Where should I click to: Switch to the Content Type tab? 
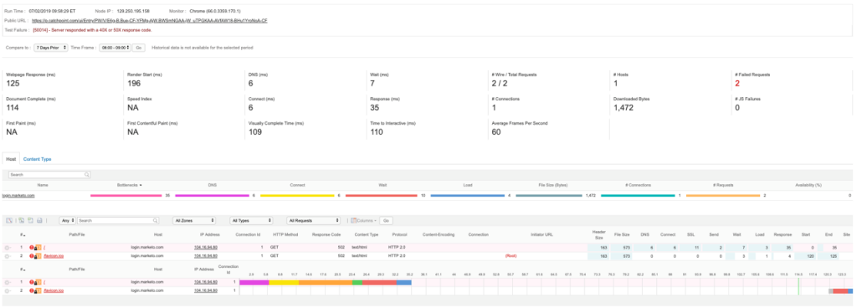37,159
